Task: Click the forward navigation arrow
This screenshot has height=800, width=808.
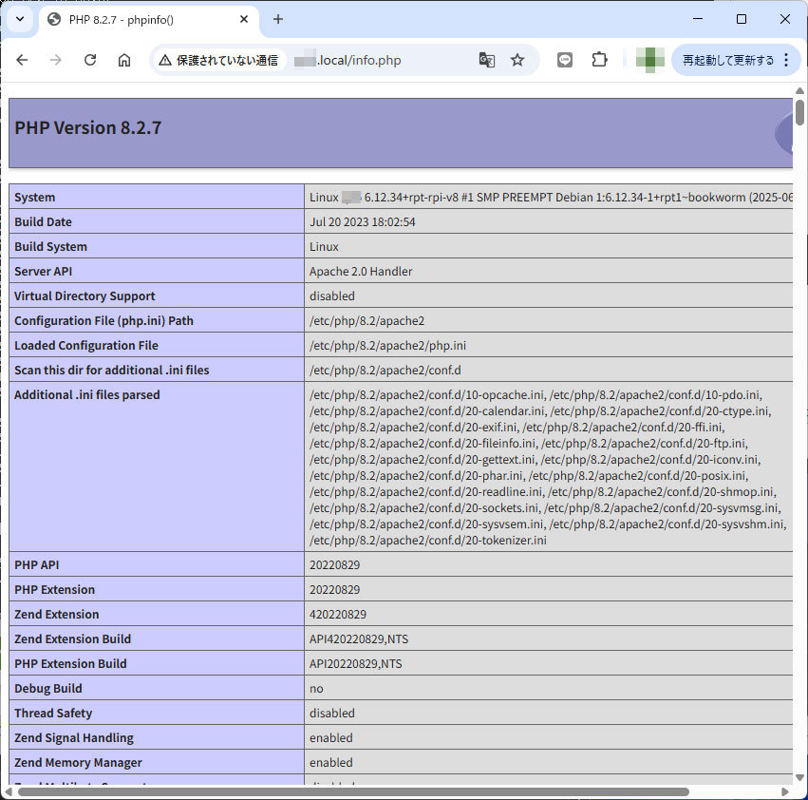Action: 56,61
